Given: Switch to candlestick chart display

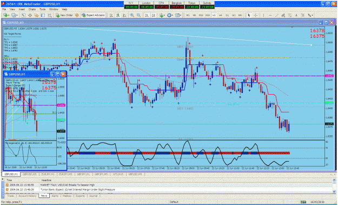Looking at the screenshot, I should [118, 15].
